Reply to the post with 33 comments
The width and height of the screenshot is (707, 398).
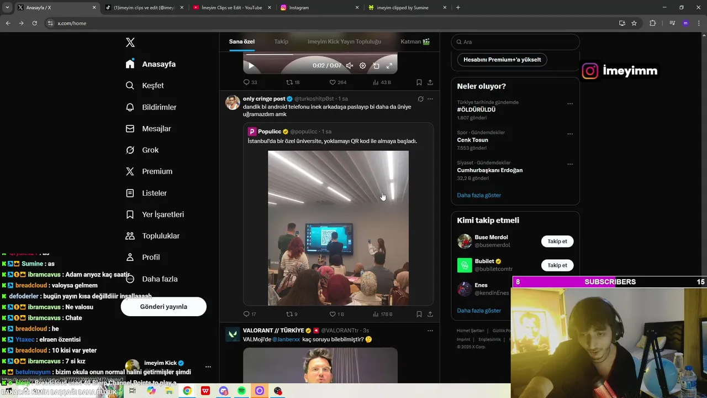(x=250, y=82)
